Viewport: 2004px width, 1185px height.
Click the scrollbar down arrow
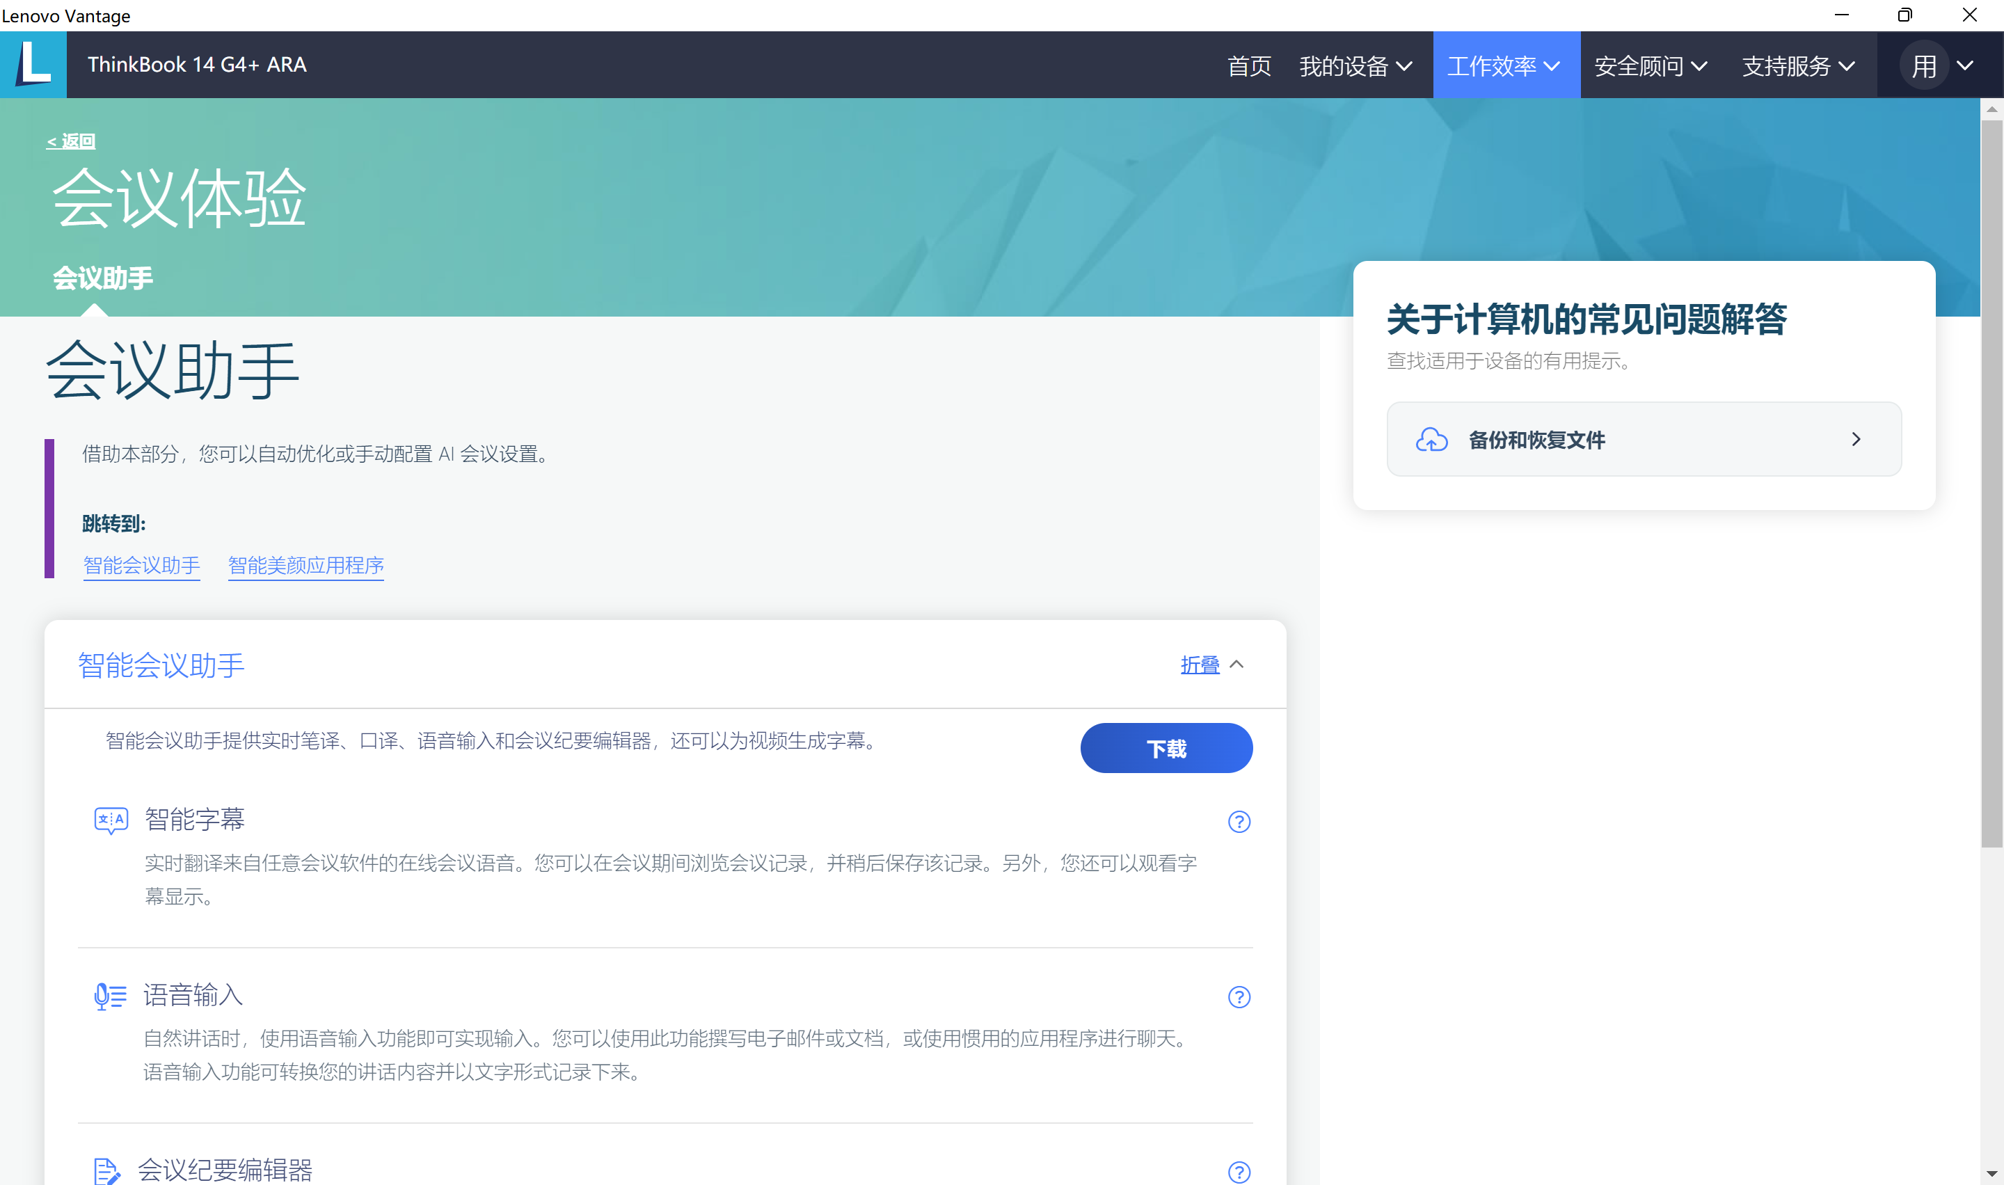pos(1992,1174)
